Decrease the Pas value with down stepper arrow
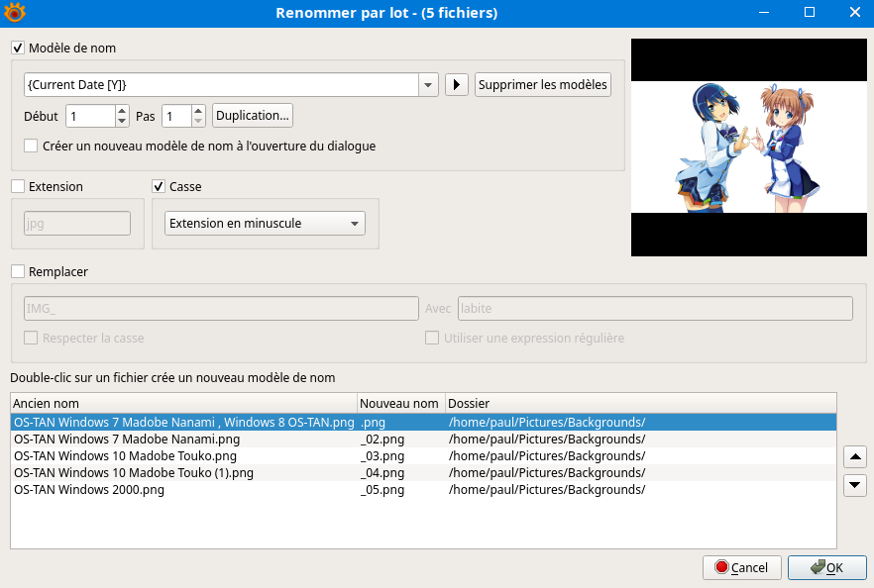The width and height of the screenshot is (874, 588). (x=198, y=122)
